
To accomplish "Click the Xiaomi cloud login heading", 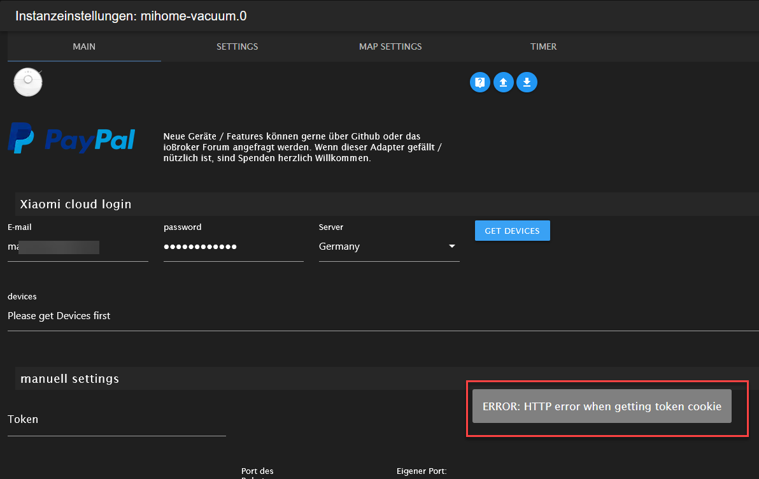I will coord(76,204).
